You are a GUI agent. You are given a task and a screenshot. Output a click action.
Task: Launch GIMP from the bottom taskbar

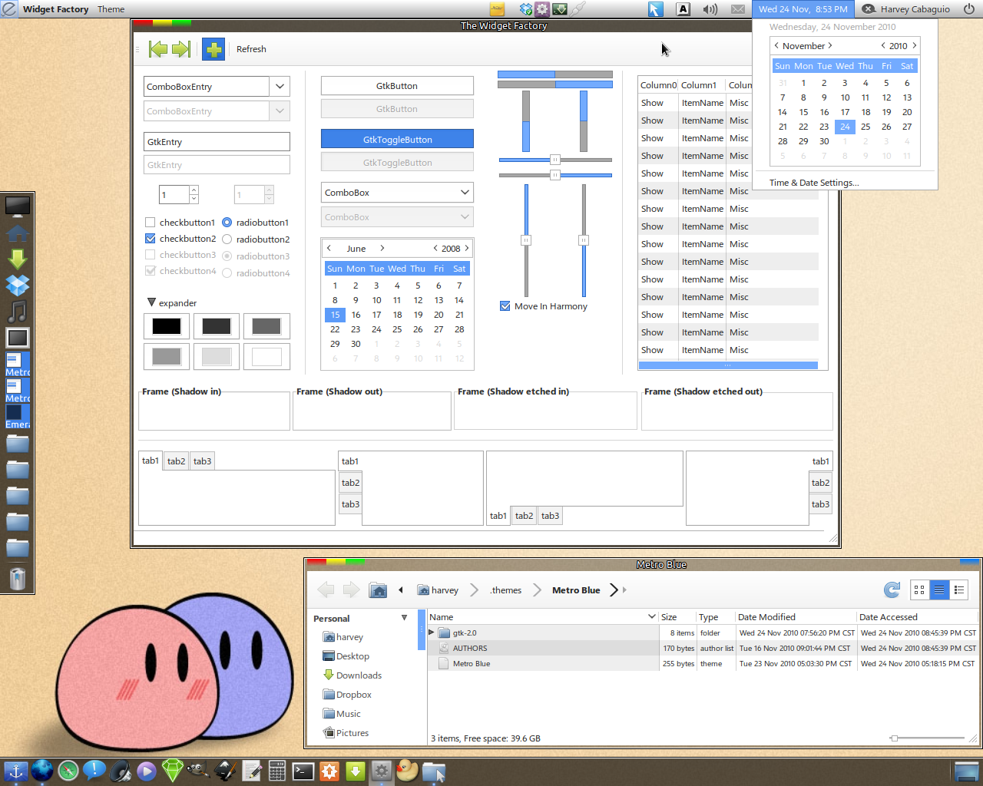[198, 771]
